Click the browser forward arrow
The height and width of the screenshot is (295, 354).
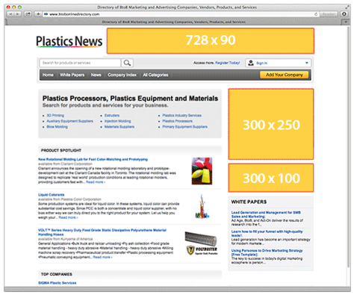point(17,14)
